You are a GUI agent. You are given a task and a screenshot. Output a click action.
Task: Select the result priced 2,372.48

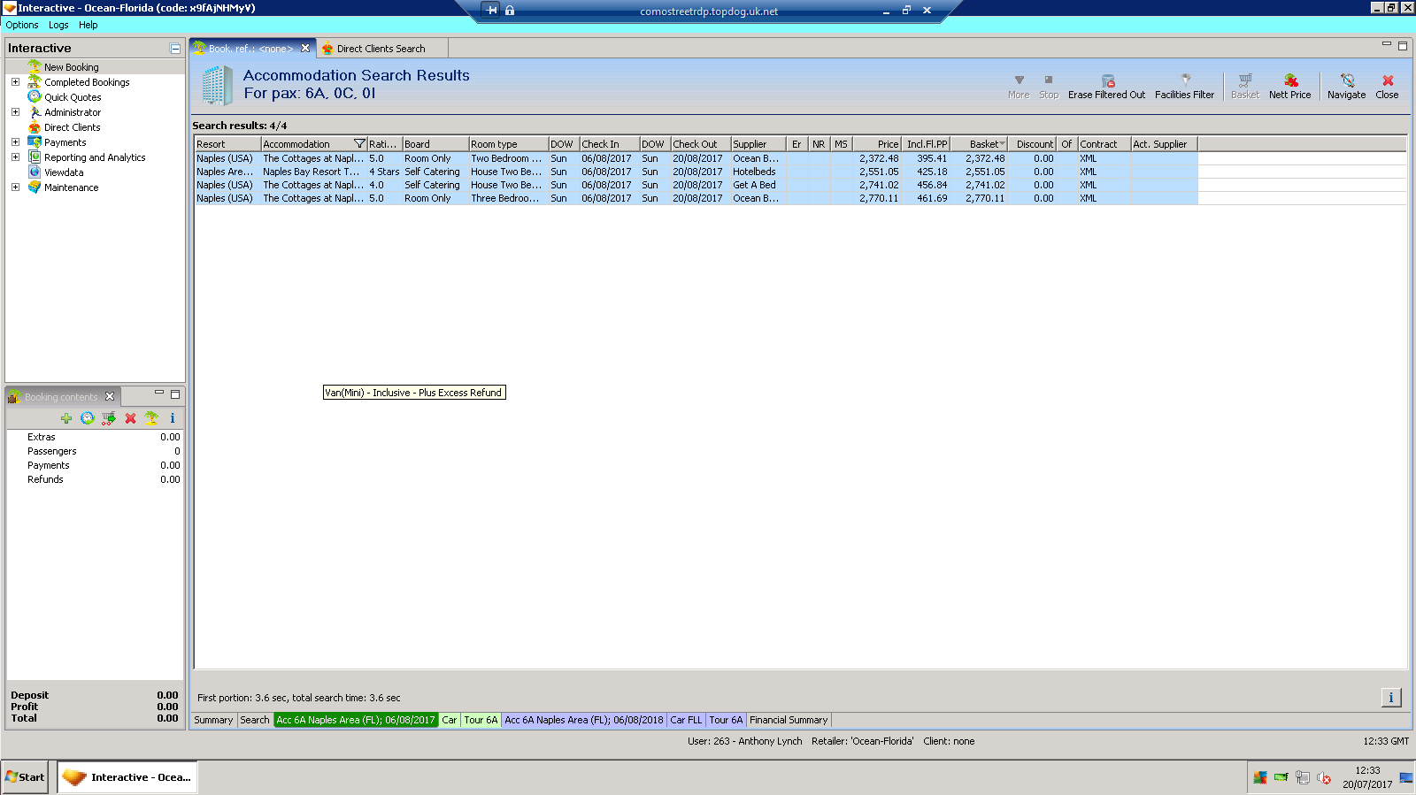click(696, 158)
